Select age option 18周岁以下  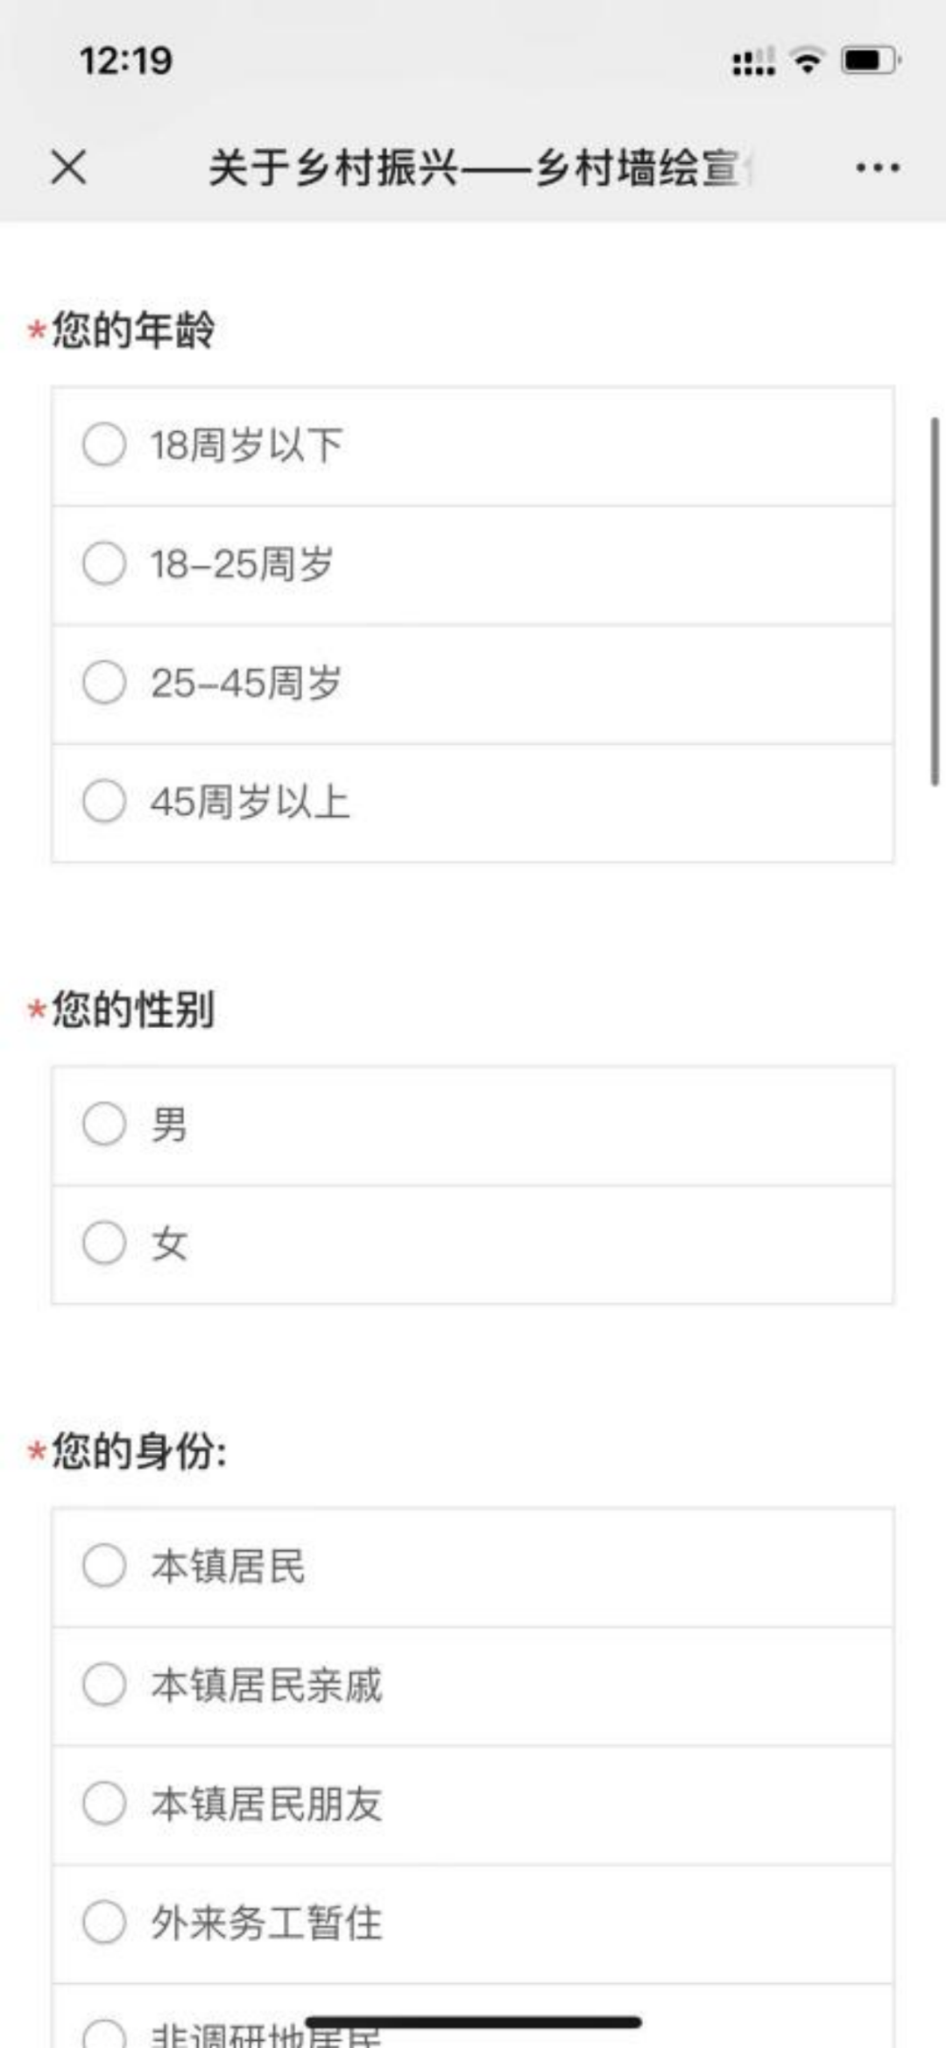[x=104, y=444]
